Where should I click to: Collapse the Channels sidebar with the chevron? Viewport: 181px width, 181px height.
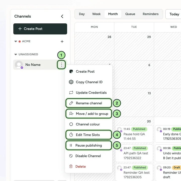[x=62, y=16]
